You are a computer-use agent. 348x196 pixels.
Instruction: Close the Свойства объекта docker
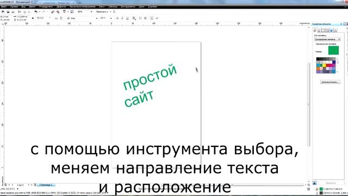(x=341, y=24)
